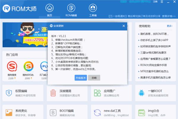Open help article 你的手机上装了多少APP
This screenshot has width=178, height=119.
[154, 40]
